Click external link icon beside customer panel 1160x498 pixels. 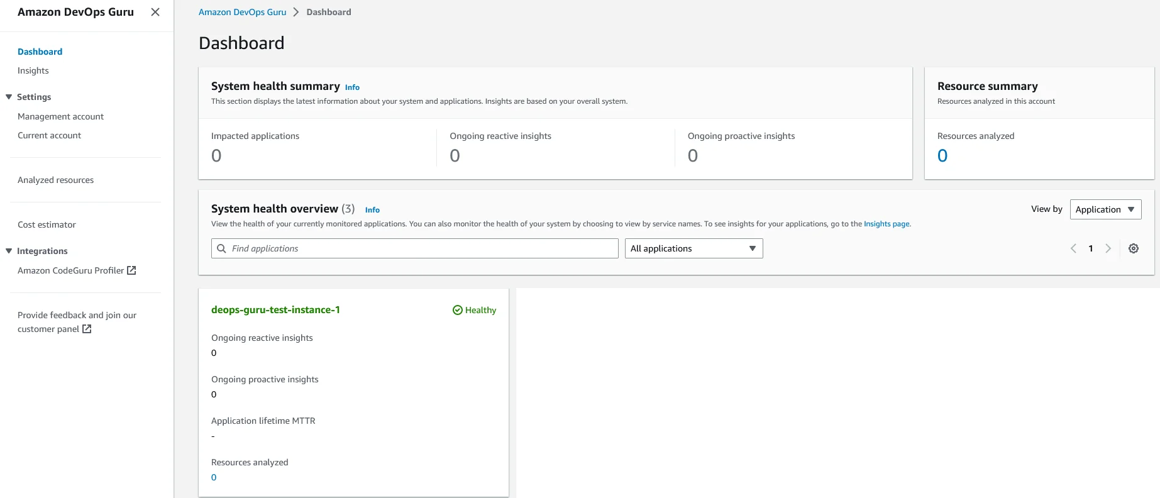[87, 329]
